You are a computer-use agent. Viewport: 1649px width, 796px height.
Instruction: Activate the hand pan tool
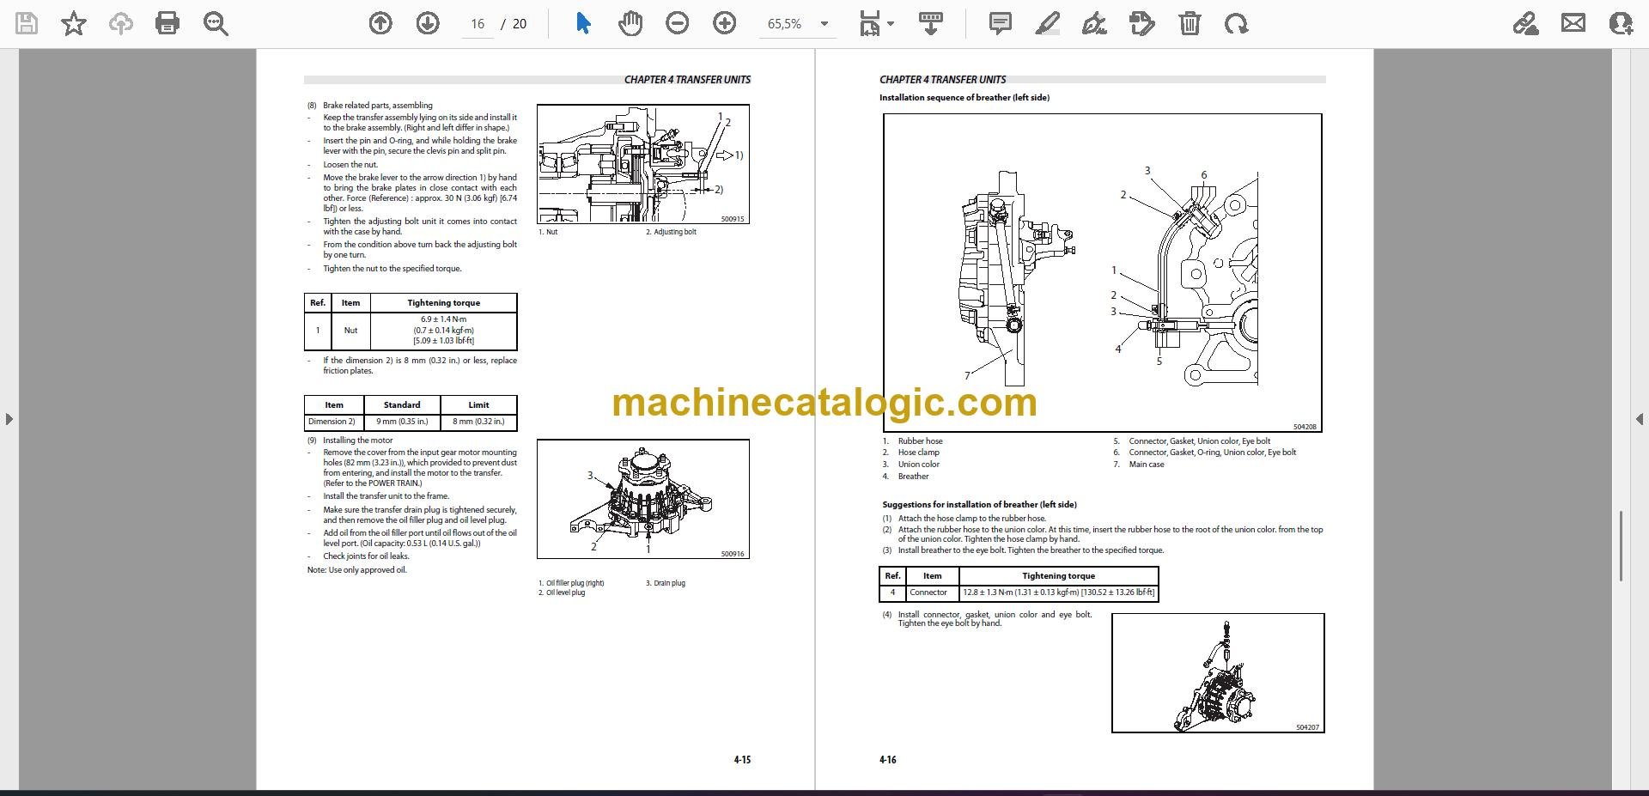(630, 23)
